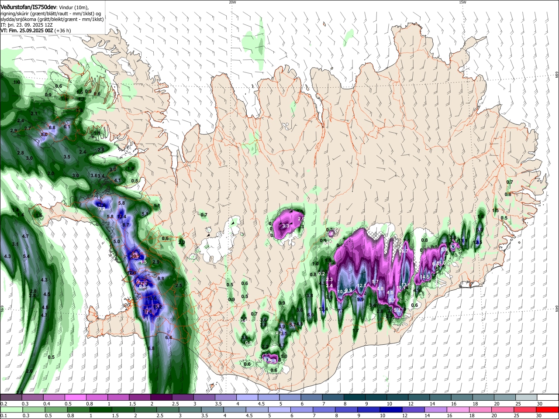Click the 5.4 precipitation value

(26, 256)
